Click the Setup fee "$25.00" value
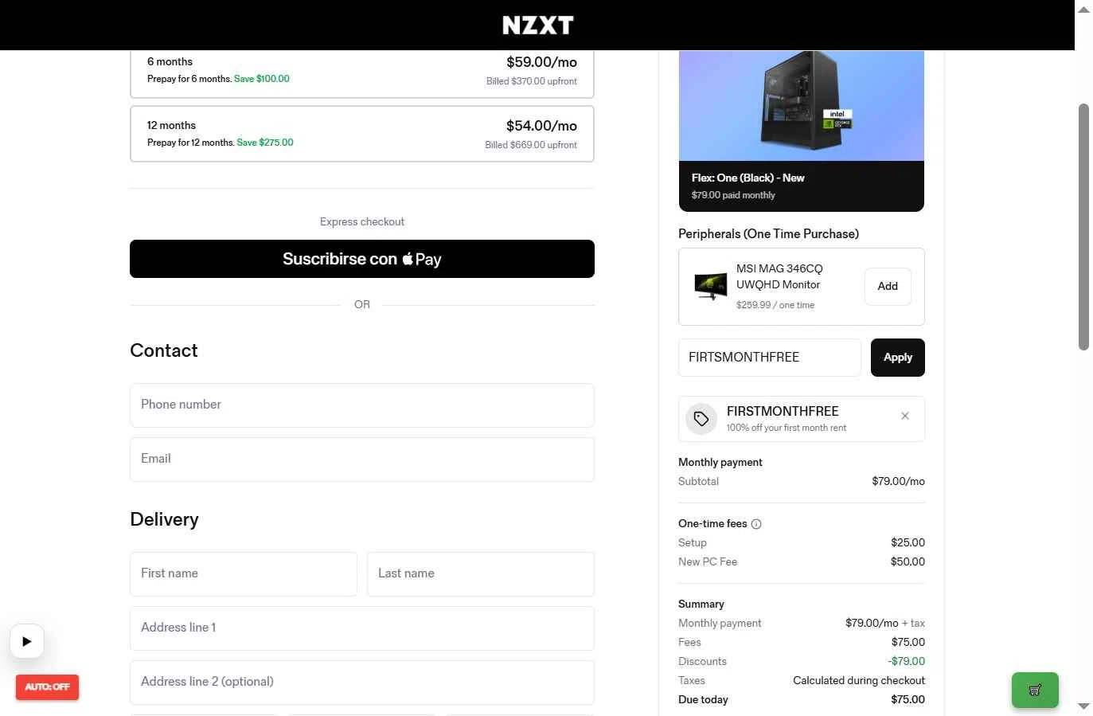This screenshot has width=1093, height=716. pyautogui.click(x=908, y=542)
